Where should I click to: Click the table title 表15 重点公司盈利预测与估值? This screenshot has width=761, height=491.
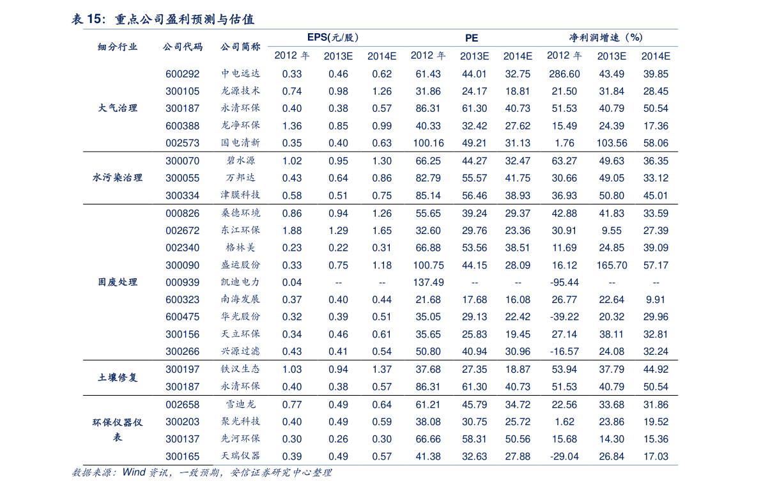coord(163,20)
